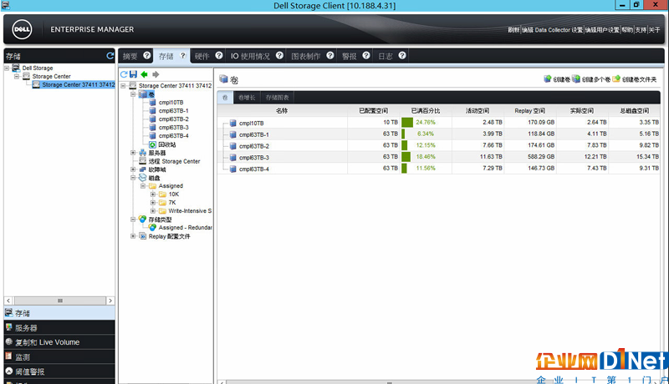Go back with the green arrow
Viewport: 669px width, 384px height.
click(x=144, y=74)
